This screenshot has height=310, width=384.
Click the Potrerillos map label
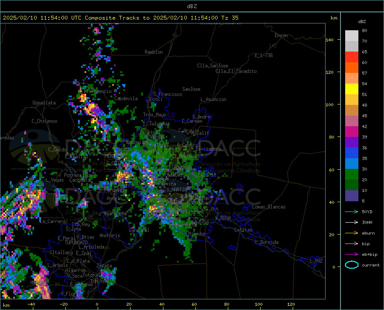click(78, 175)
